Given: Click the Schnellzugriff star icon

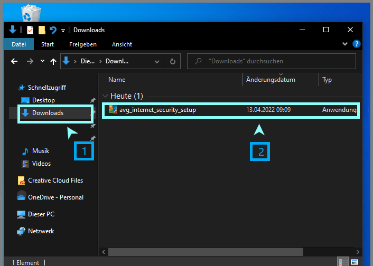Looking at the screenshot, I should (x=22, y=88).
